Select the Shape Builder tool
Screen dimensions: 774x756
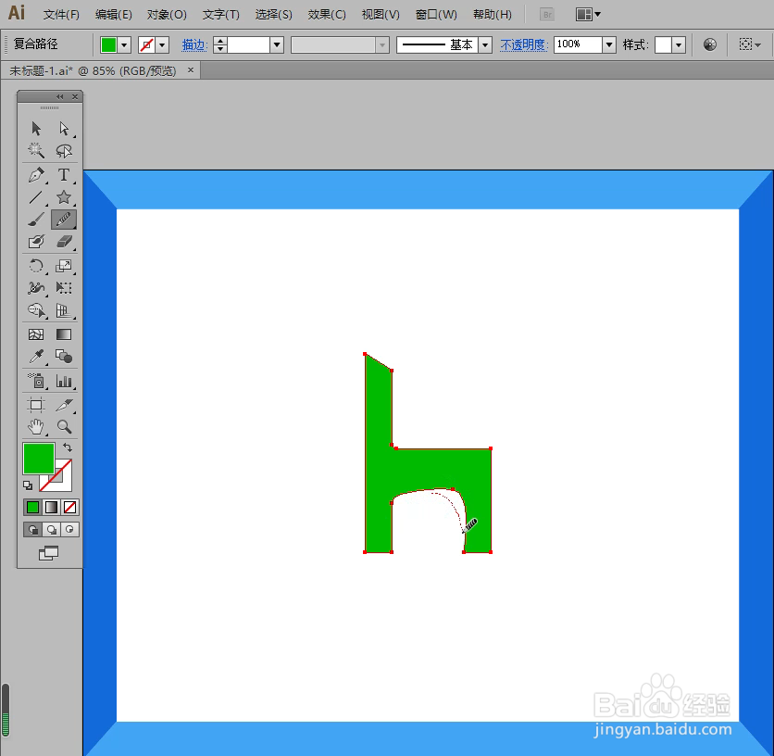(36, 310)
